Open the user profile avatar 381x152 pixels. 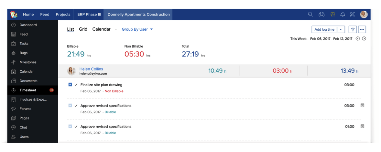point(364,14)
